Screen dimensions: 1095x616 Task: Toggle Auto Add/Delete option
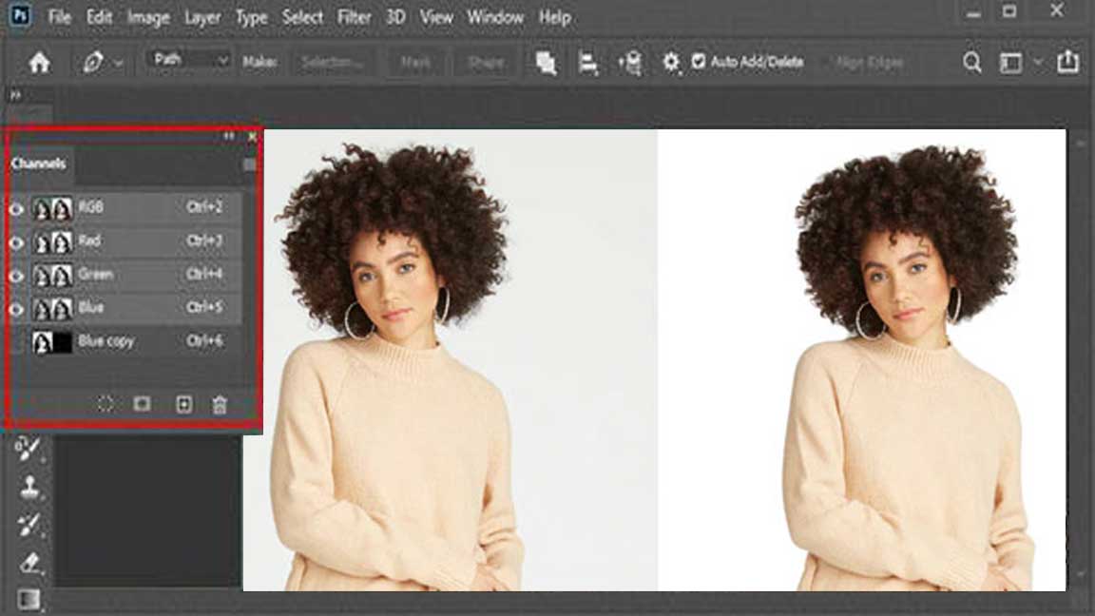point(699,62)
